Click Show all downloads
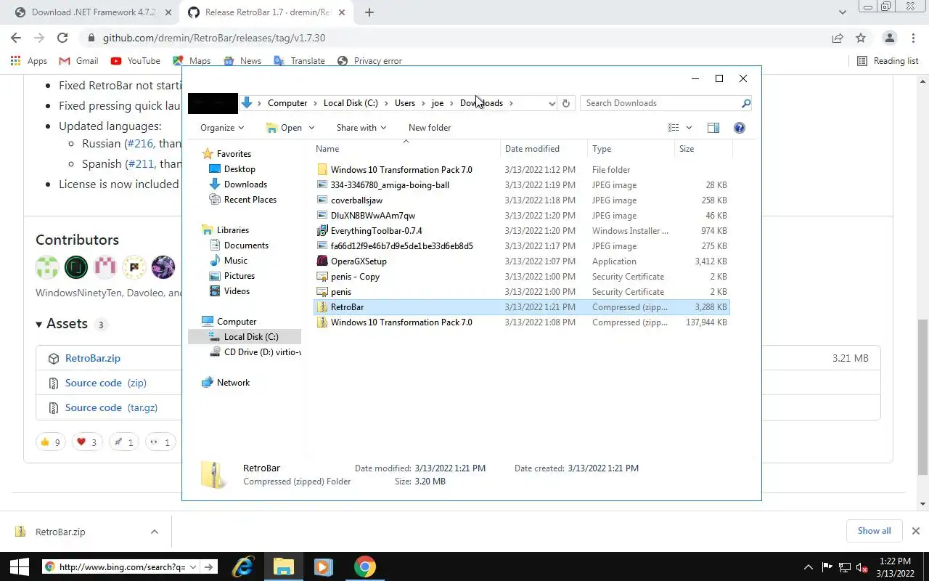Image resolution: width=929 pixels, height=581 pixels. pos(874,531)
